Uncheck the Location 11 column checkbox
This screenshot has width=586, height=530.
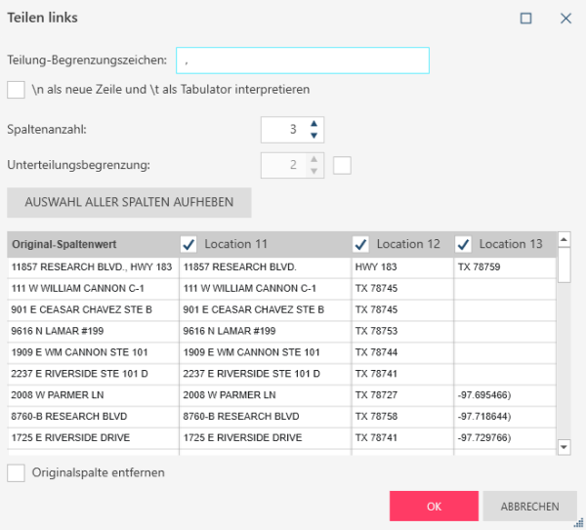(x=189, y=244)
